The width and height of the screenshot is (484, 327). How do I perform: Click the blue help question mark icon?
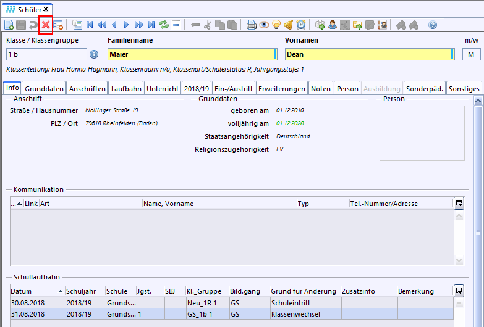(x=433, y=25)
